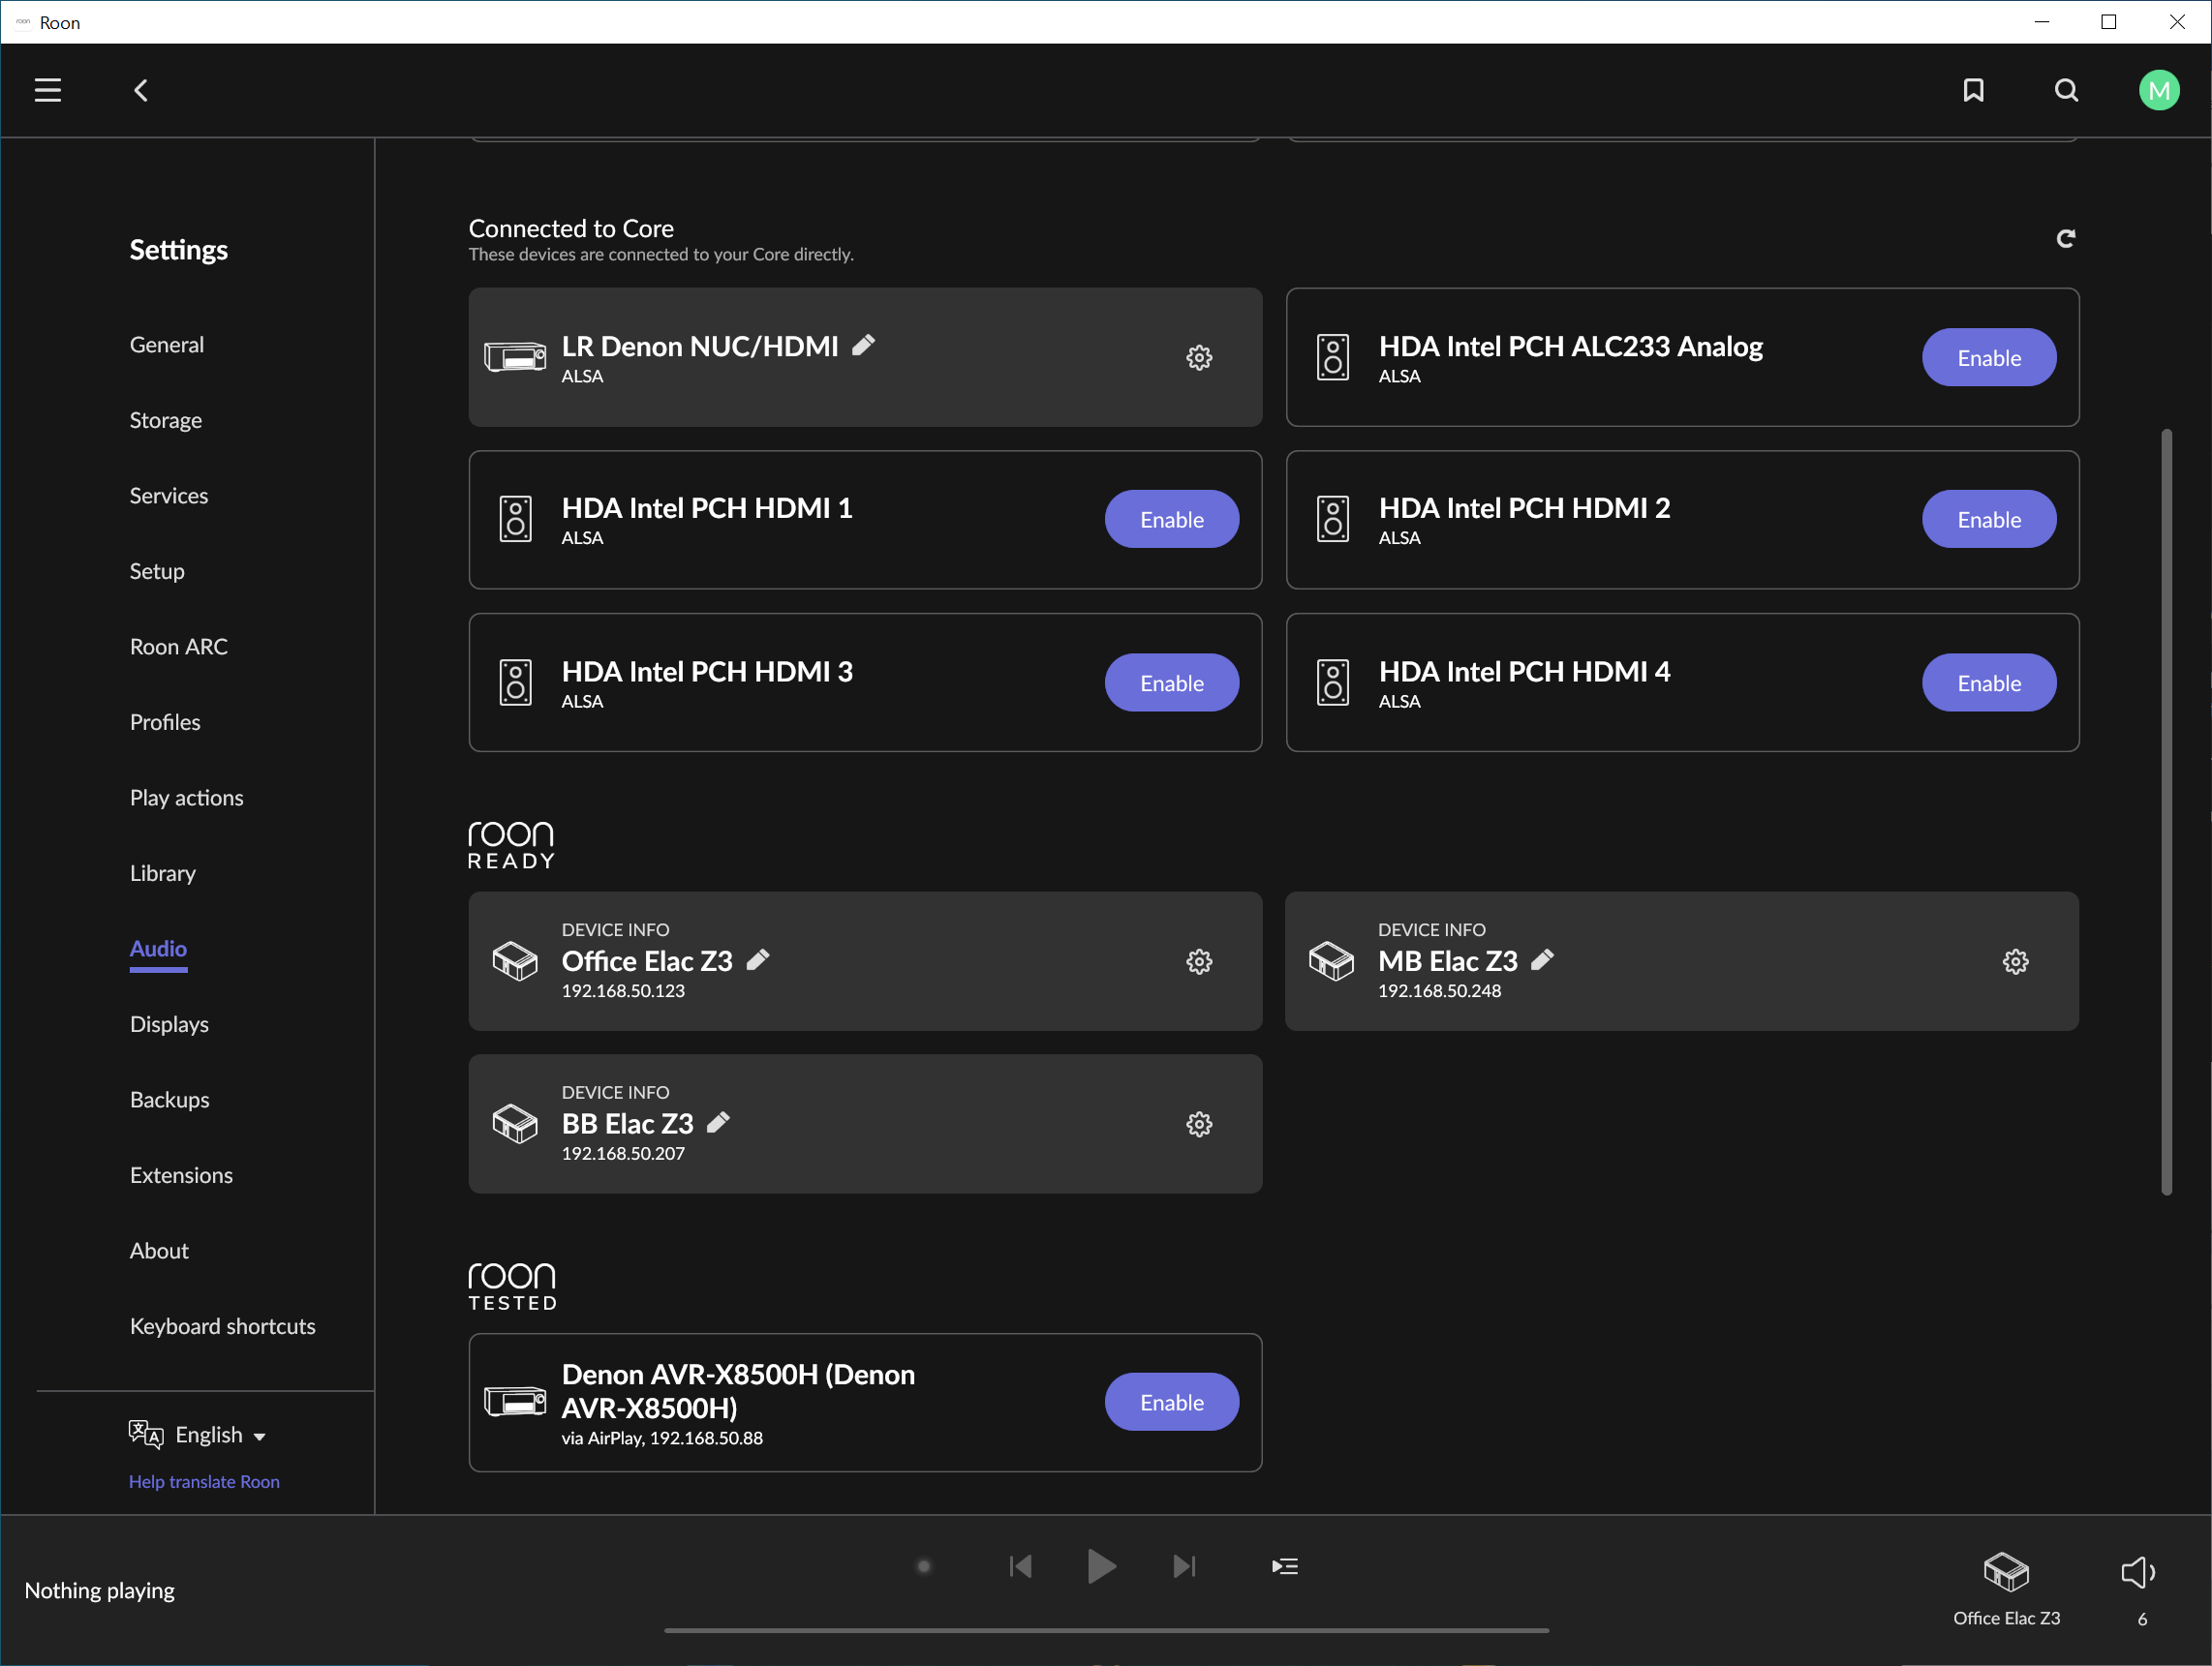
Task: Click the back arrow navigation icon
Action: point(140,90)
